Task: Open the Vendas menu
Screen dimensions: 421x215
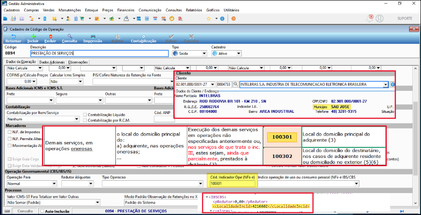Action: click(49, 10)
